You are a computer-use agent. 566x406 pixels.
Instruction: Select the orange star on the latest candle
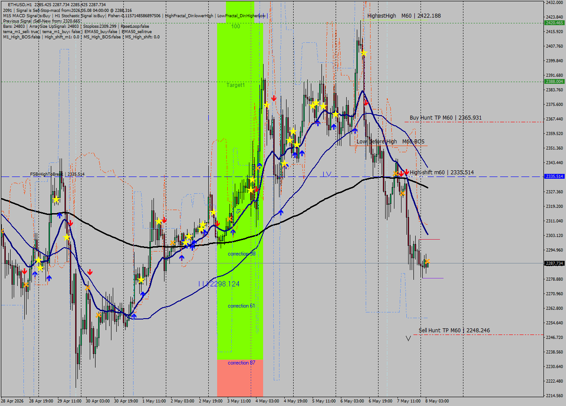click(x=427, y=262)
